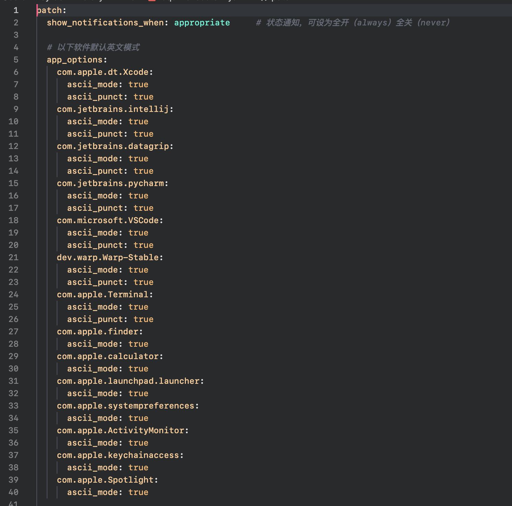Click line number 27 in the gutter
The width and height of the screenshot is (512, 506).
13,332
